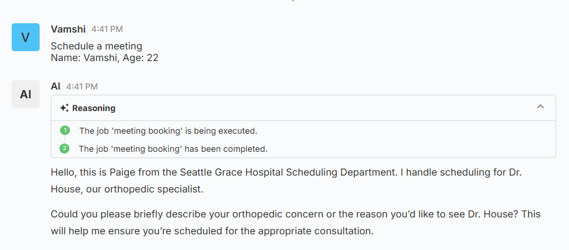The height and width of the screenshot is (250, 569).
Task: Click the green step 1 circle
Action: point(65,130)
